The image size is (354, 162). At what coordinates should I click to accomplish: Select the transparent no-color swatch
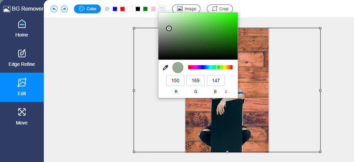coord(107,9)
